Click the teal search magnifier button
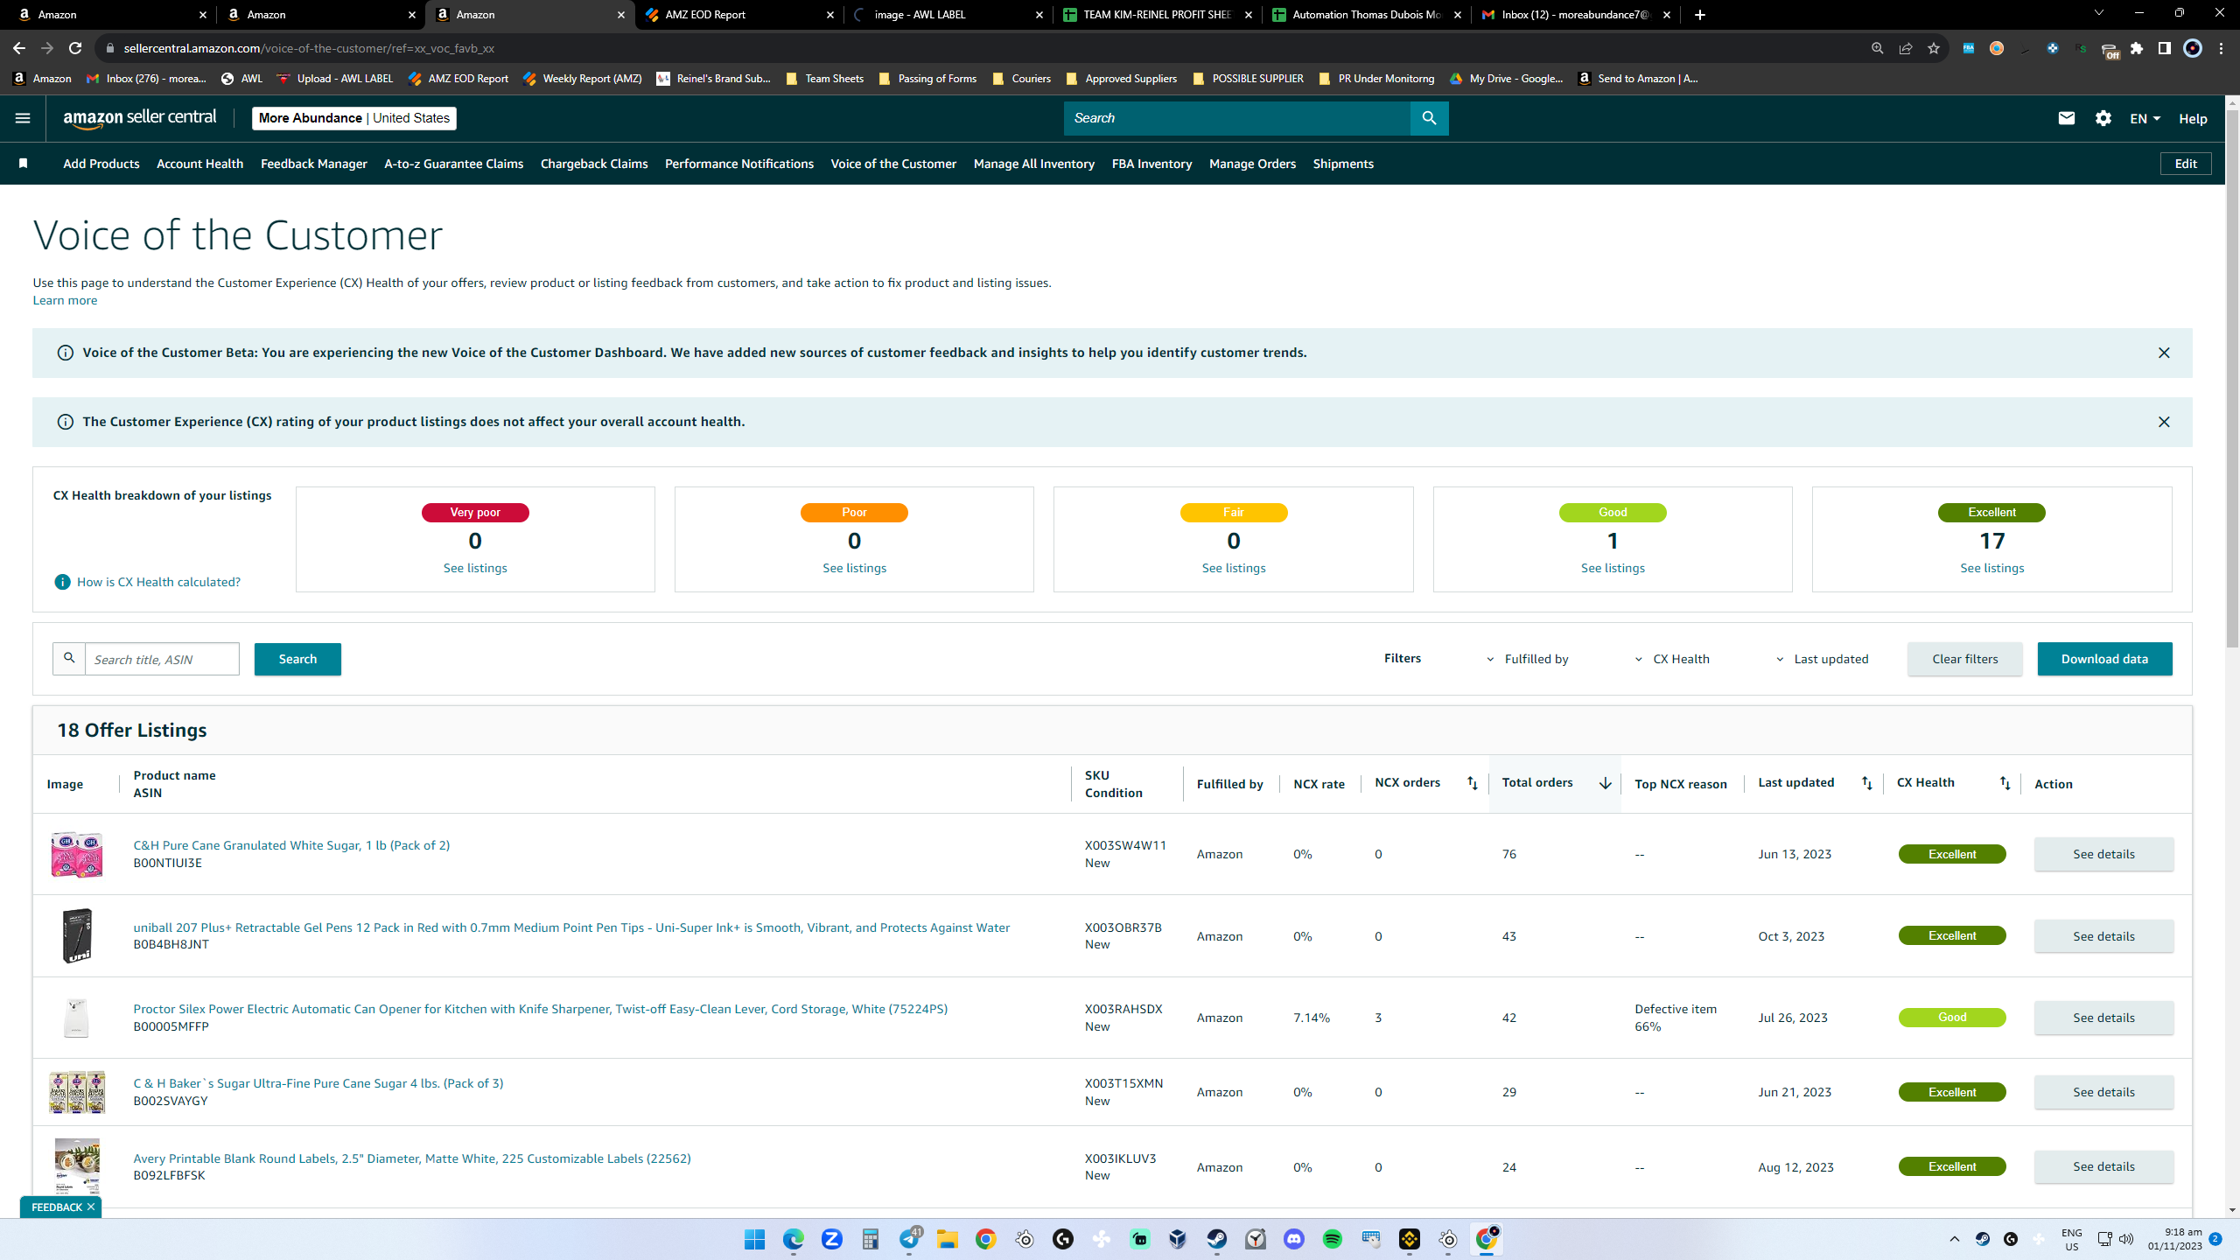Viewport: 2240px width, 1260px height. pos(1429,118)
